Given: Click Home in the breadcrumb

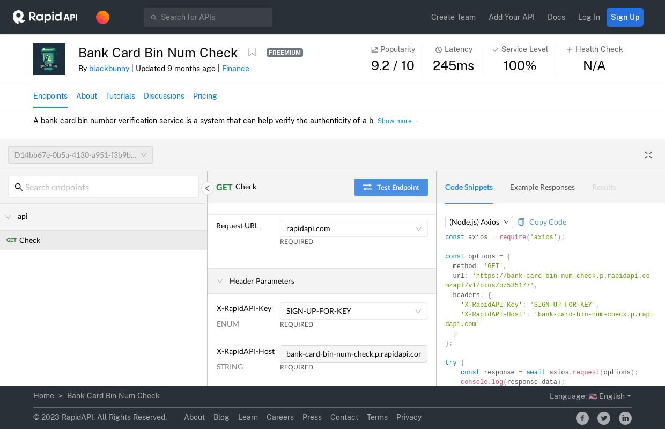Looking at the screenshot, I should coord(43,396).
